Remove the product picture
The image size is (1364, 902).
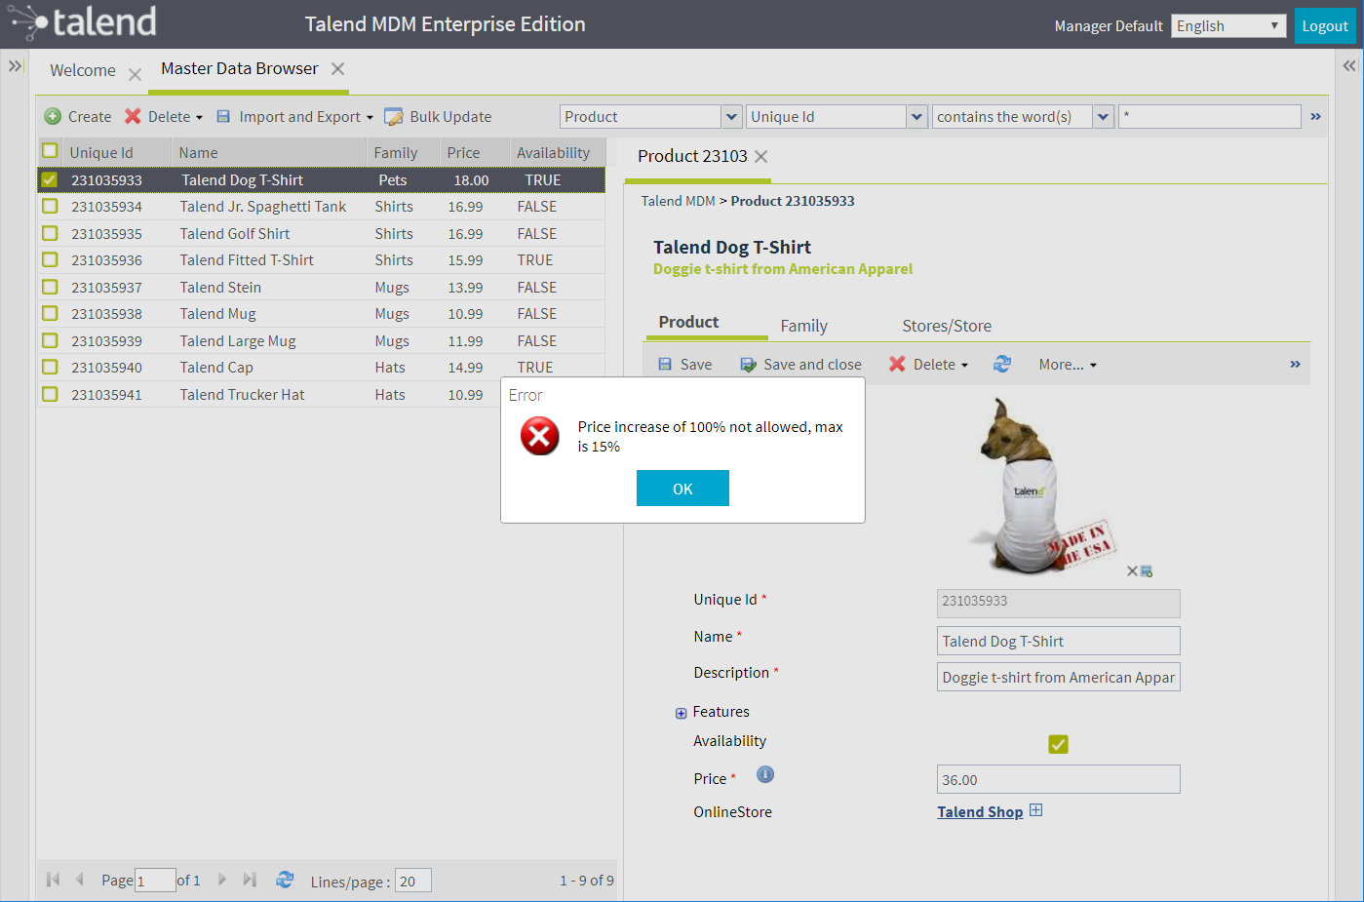[x=1132, y=571]
